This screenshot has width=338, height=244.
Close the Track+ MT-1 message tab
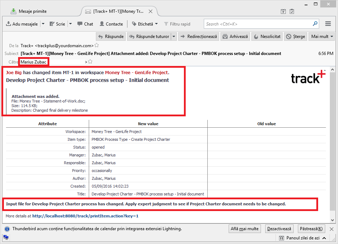(x=151, y=11)
